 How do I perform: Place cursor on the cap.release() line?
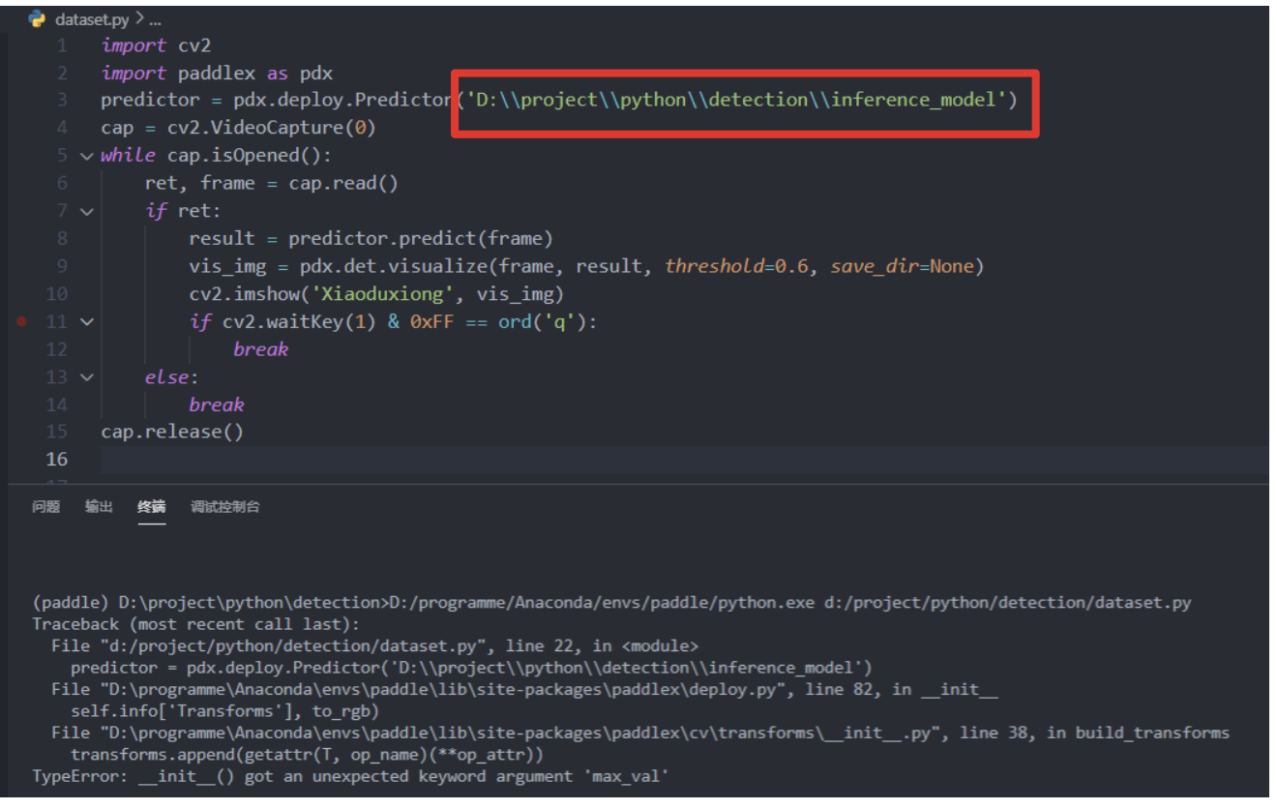click(171, 431)
